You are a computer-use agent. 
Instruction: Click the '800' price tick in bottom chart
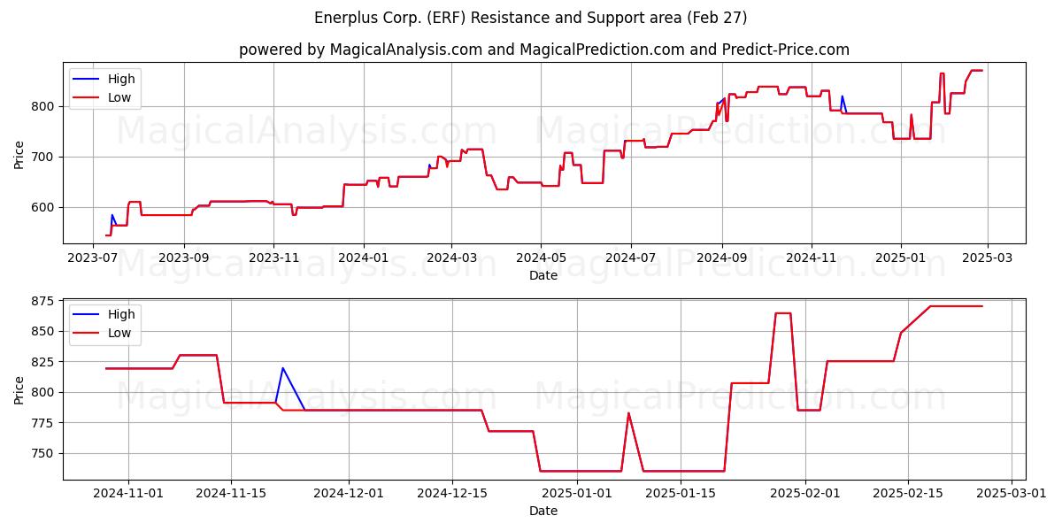44,392
